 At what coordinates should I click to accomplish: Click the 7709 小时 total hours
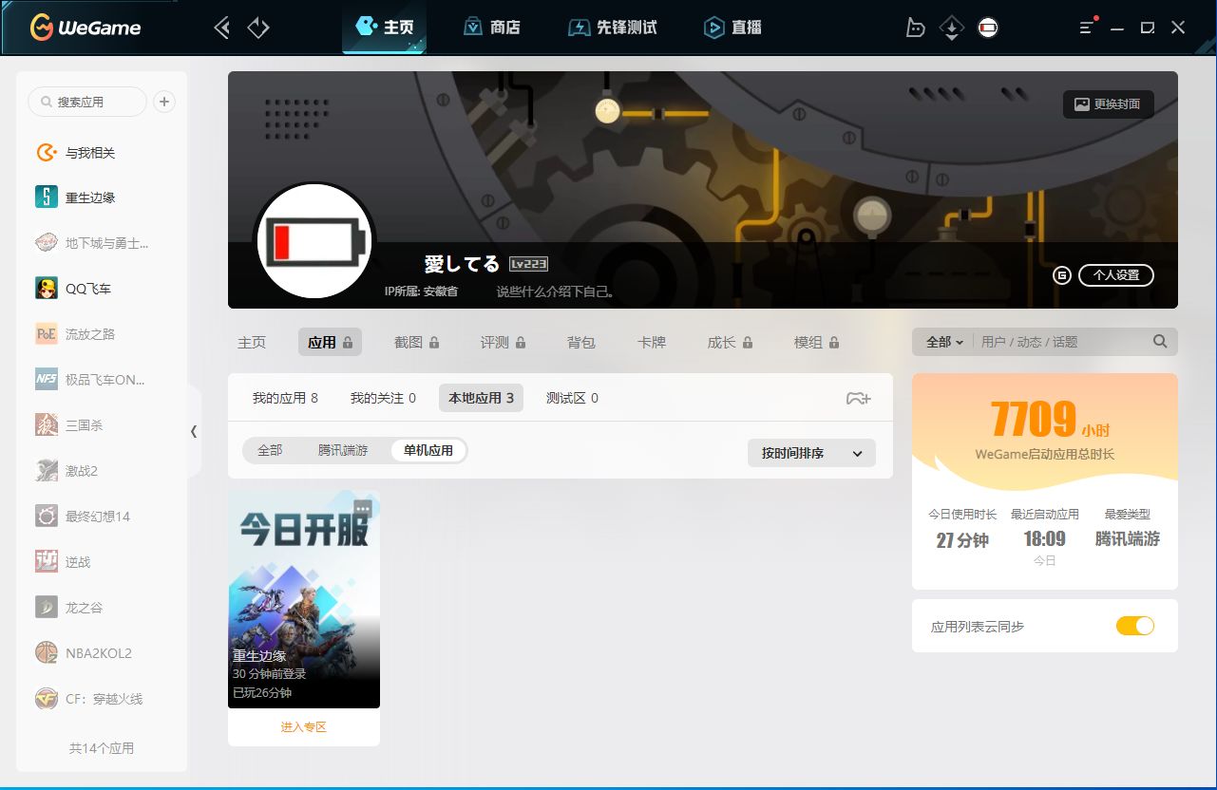(x=1049, y=419)
